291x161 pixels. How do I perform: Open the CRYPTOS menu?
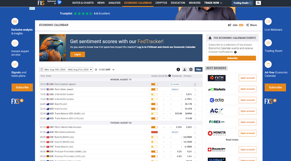[x=161, y=3]
